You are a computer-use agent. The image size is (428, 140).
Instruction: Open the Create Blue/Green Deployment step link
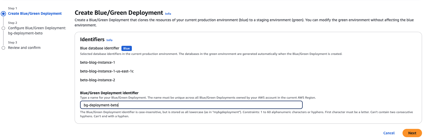(35, 13)
